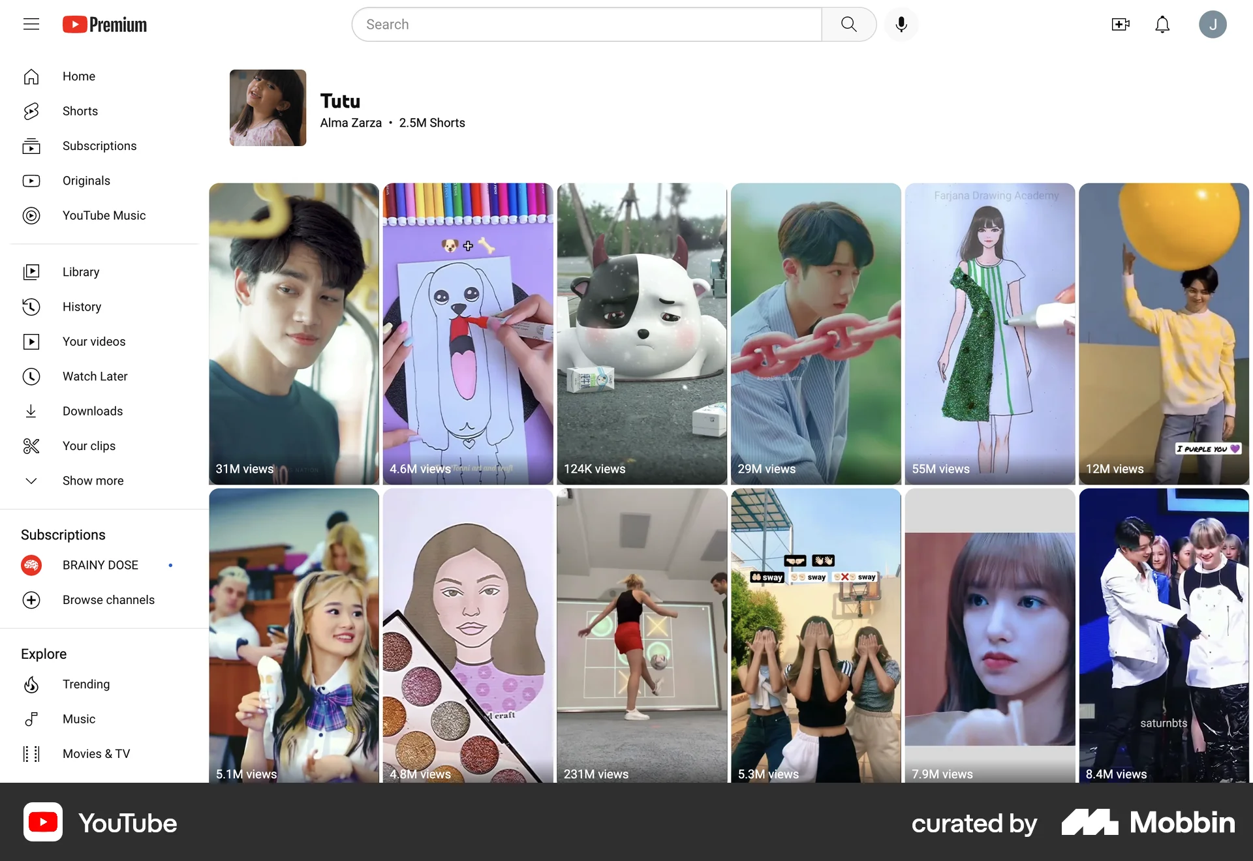The image size is (1253, 861).
Task: Toggle the navigation sidebar with the hamburger menu
Action: (x=31, y=24)
